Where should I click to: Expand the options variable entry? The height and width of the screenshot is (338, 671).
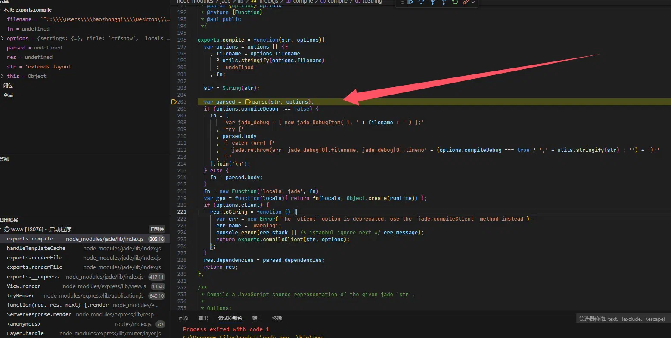[x=3, y=38]
